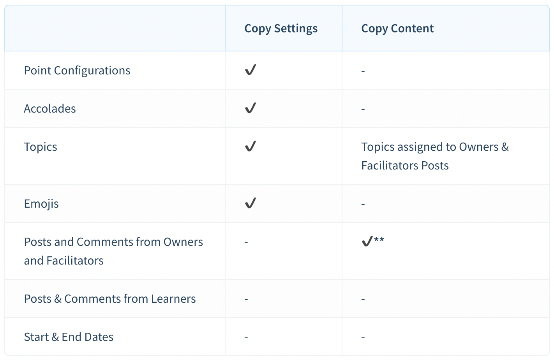The image size is (554, 360).
Task: Click the checkmark in Point Configurations row
Action: pos(250,70)
